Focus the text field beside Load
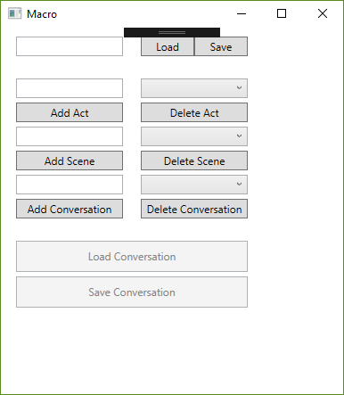The width and height of the screenshot is (344, 395). click(x=70, y=46)
